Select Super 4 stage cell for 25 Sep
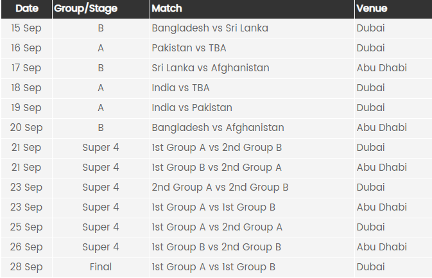Image resolution: width=432 pixels, height=278 pixels. [101, 227]
